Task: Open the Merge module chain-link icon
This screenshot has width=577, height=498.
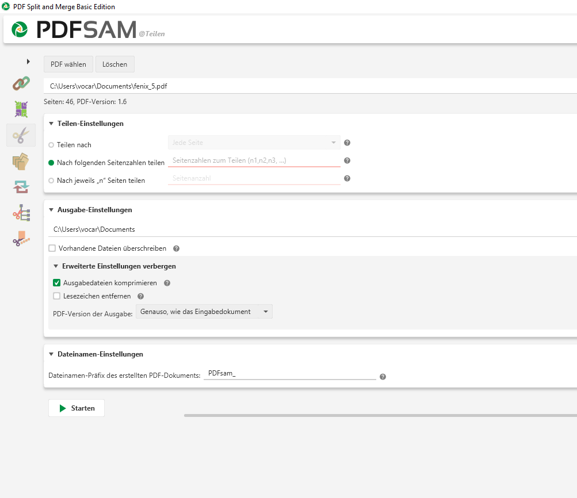Action: click(x=21, y=83)
